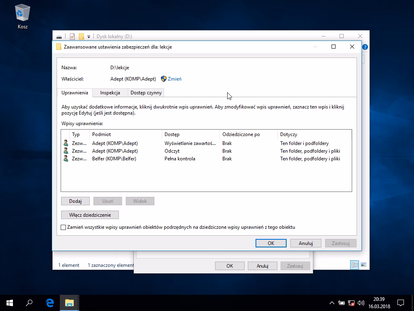Screen dimensions: 414x311
Task: Switch to the Inspekcja tab
Action: (110, 92)
